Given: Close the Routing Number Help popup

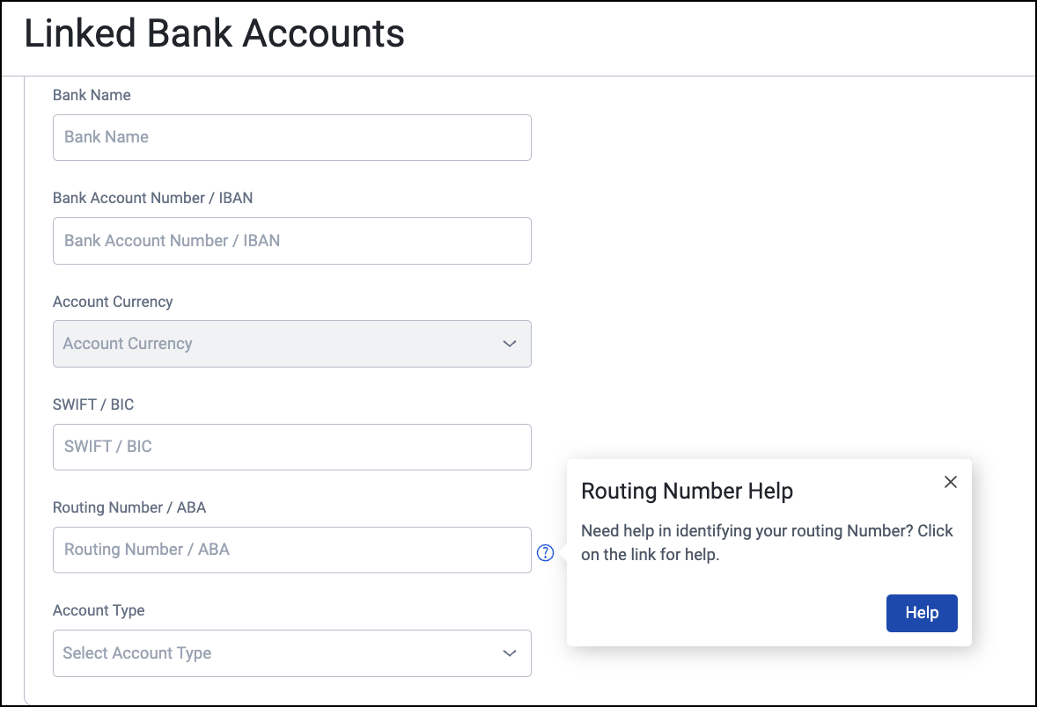Looking at the screenshot, I should [951, 482].
